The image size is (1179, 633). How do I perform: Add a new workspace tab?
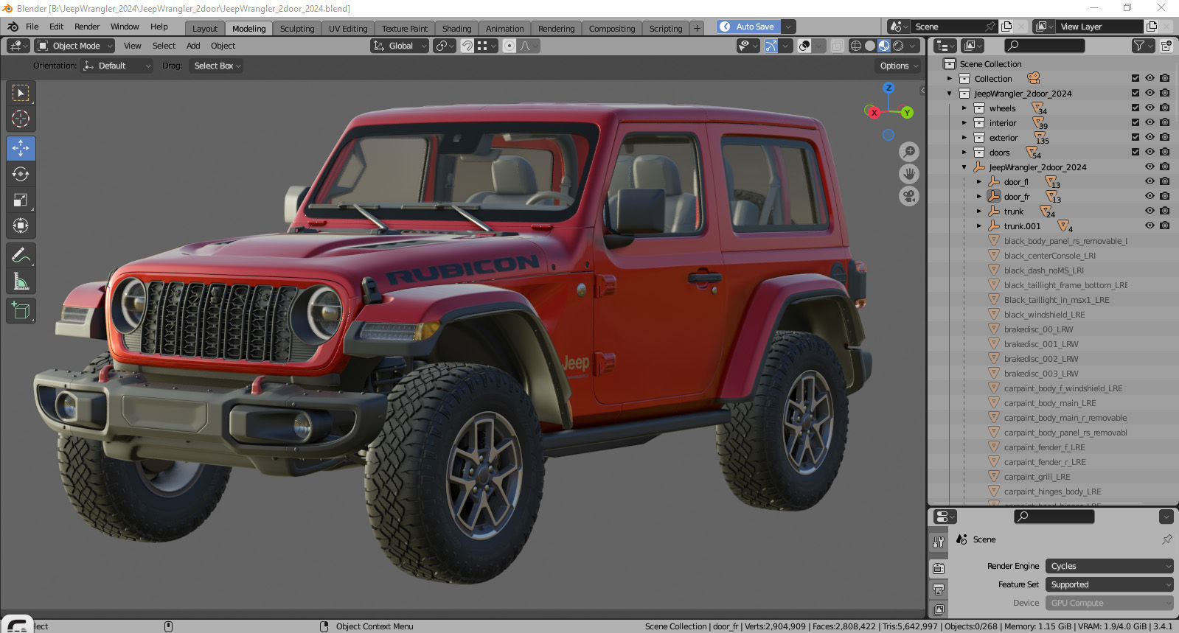(x=697, y=29)
